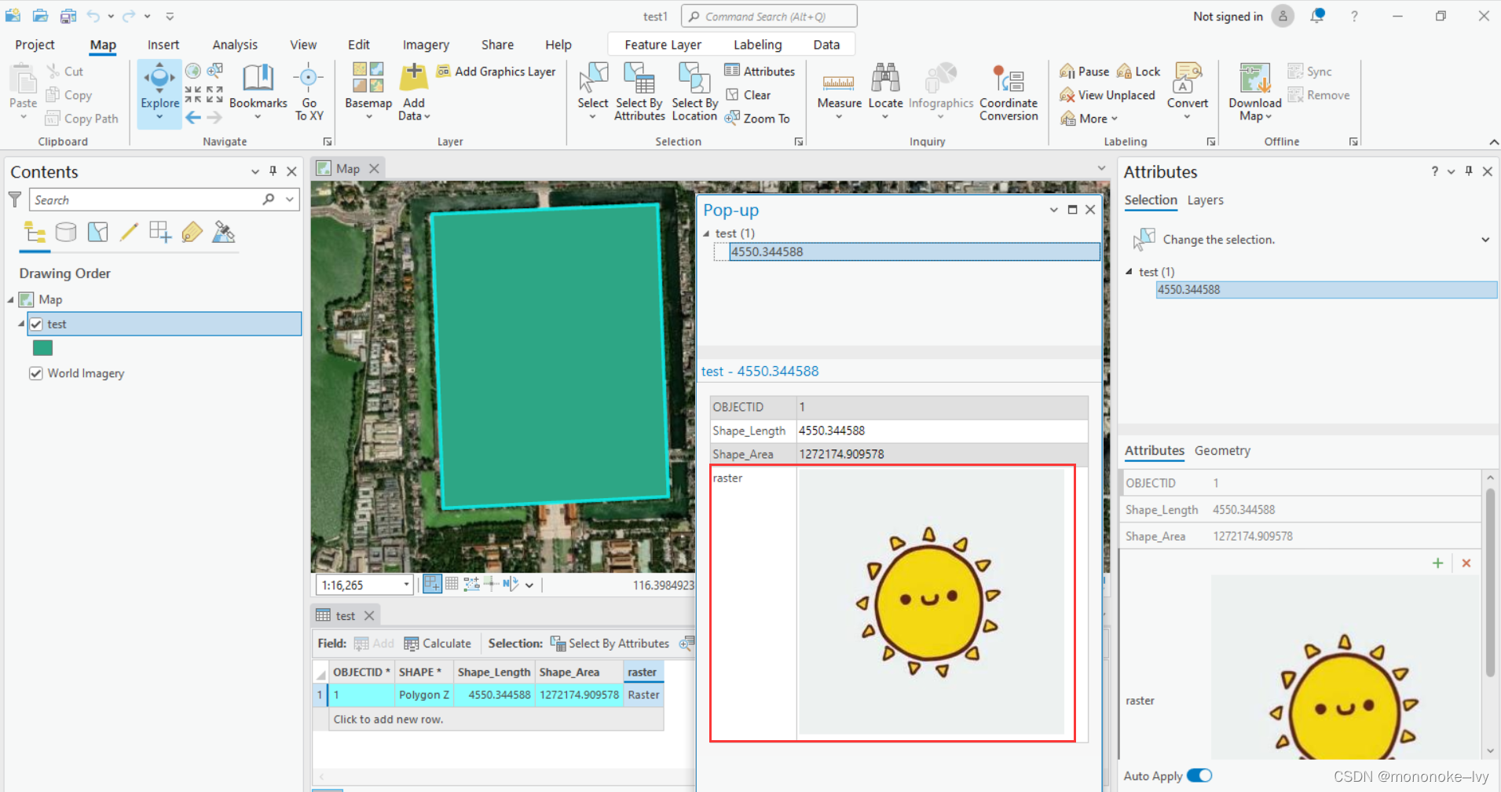Click the Select By Location tool
The image size is (1501, 792).
pyautogui.click(x=694, y=92)
